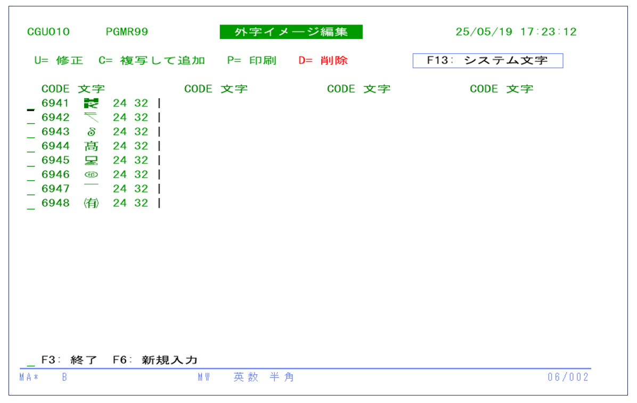Select the glyph image beside code 6942
The width and height of the screenshot is (637, 403).
click(91, 117)
